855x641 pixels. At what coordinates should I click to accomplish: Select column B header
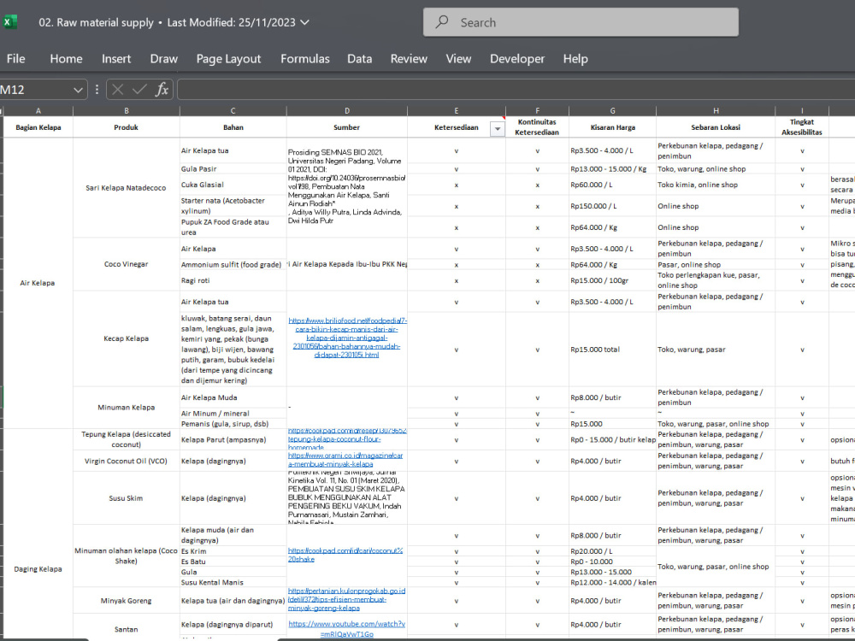[126, 110]
